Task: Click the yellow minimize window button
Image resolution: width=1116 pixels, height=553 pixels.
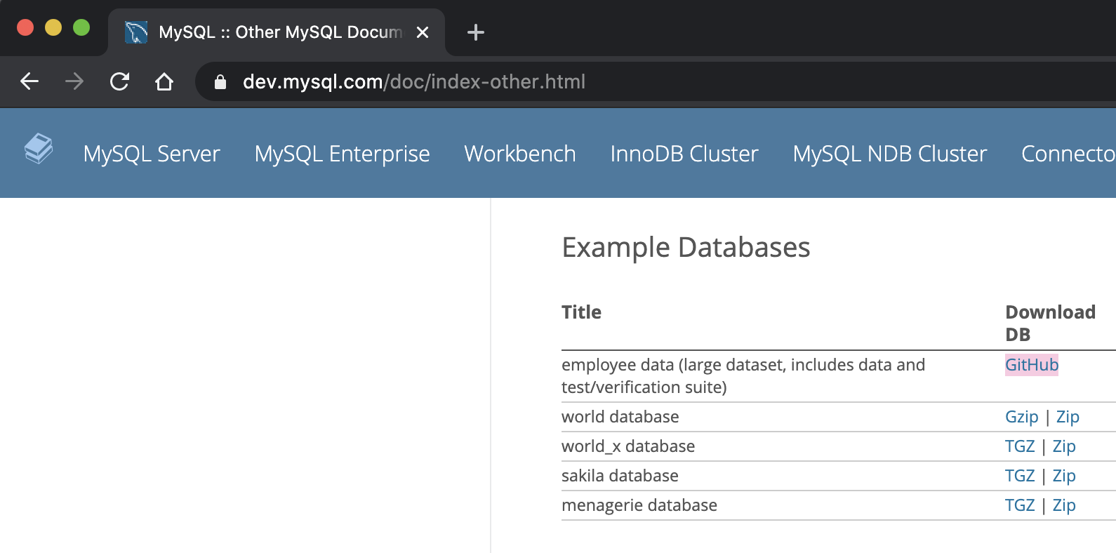Action: [x=53, y=27]
